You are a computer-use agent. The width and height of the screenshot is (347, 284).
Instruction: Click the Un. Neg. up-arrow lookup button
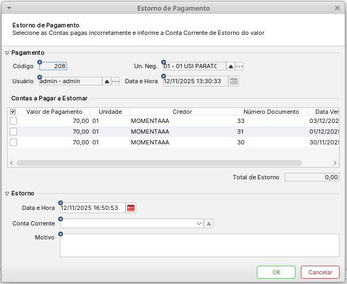point(231,66)
